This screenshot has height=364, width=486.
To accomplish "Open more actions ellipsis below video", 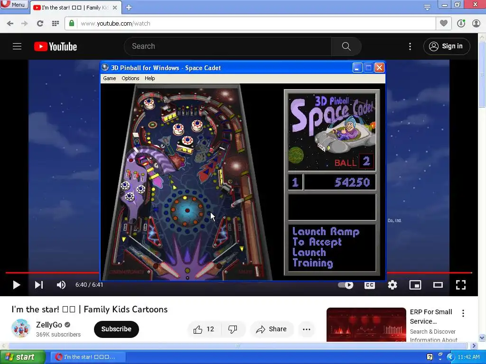I will 307,329.
